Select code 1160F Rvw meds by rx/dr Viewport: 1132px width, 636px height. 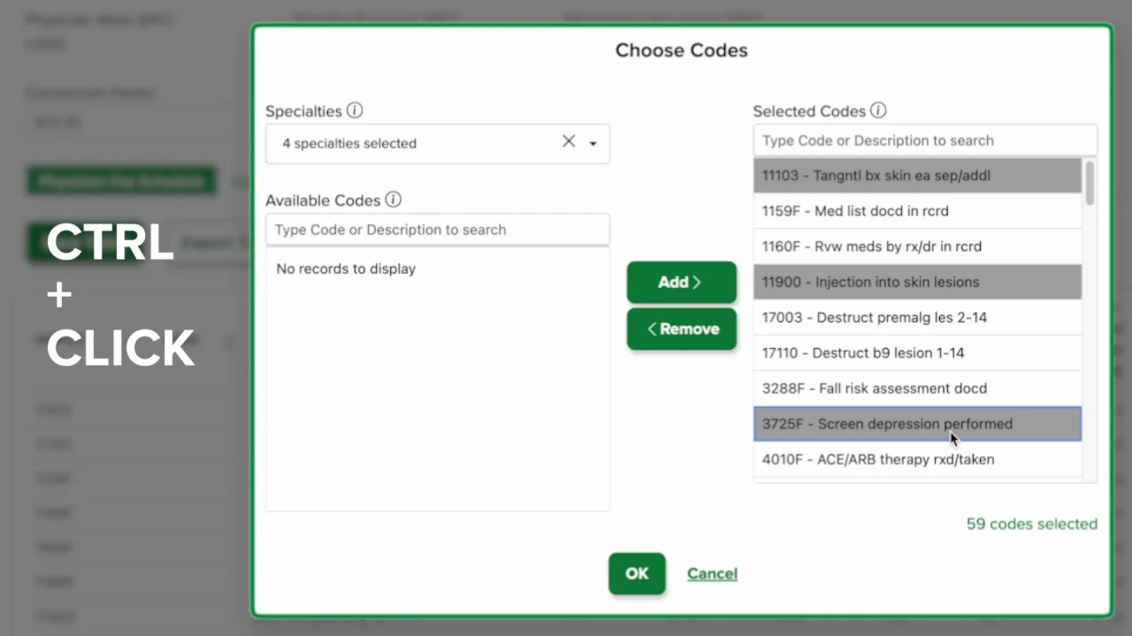tap(917, 246)
